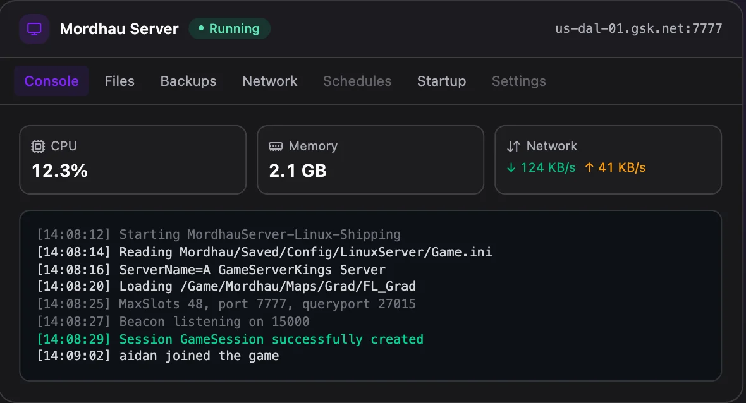Image resolution: width=746 pixels, height=403 pixels.
Task: Click the Beacon listening on 15000 line
Action: tap(173, 322)
